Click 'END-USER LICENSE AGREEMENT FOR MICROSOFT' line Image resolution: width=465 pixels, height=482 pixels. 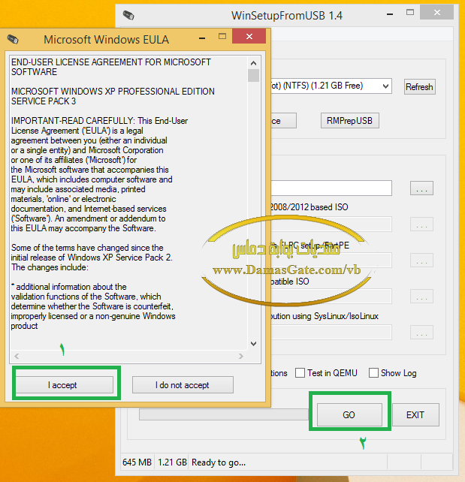111,62
